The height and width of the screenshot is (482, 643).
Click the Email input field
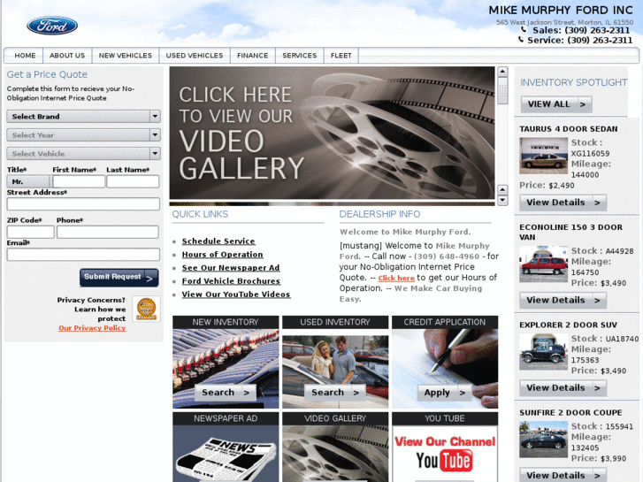83,255
